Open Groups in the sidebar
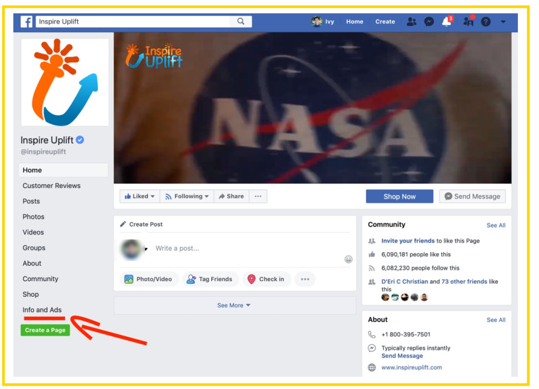Viewport: 539px width, 389px height. [x=34, y=248]
